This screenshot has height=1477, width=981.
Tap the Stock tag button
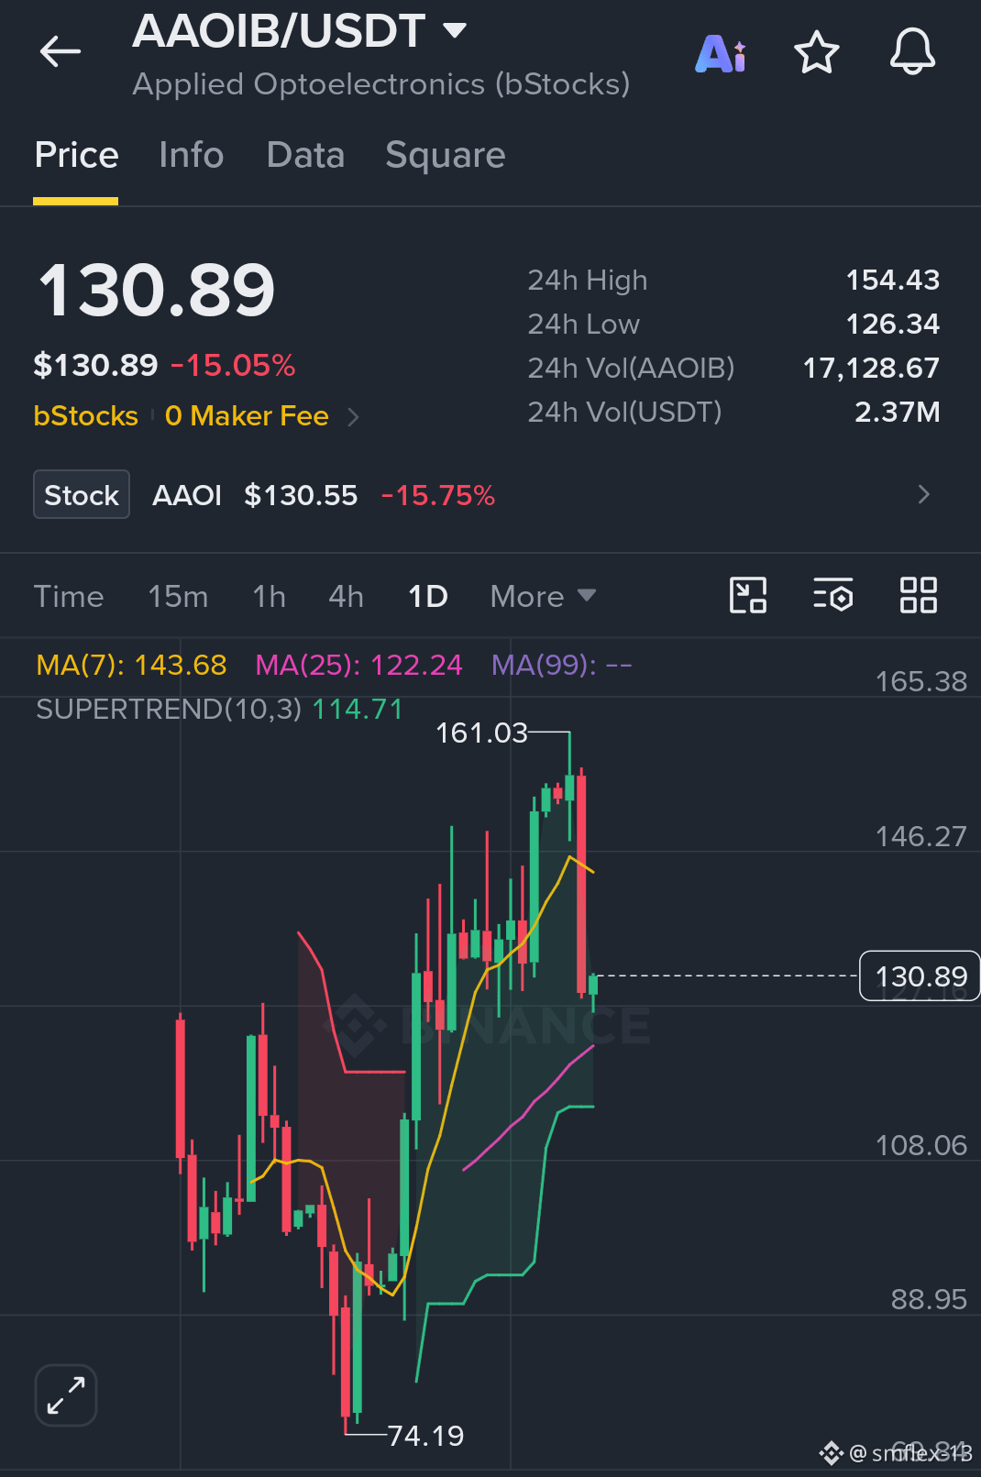[x=82, y=495]
